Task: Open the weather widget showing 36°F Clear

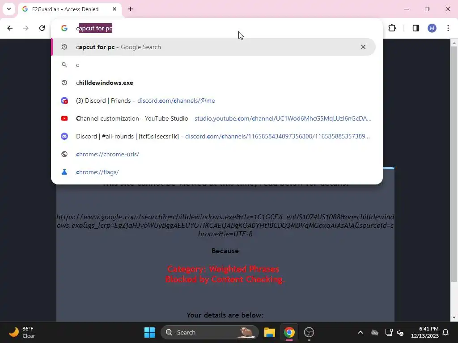Action: pyautogui.click(x=22, y=332)
